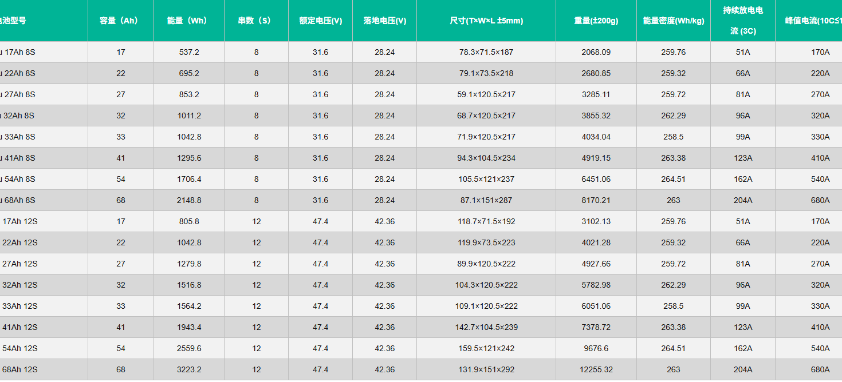Image resolution: width=842 pixels, height=382 pixels.
Task: Select the 68Ah 12S model cell
Action: 20,369
